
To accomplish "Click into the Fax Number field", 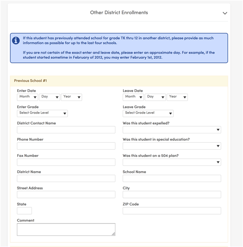I will coord(66,162).
